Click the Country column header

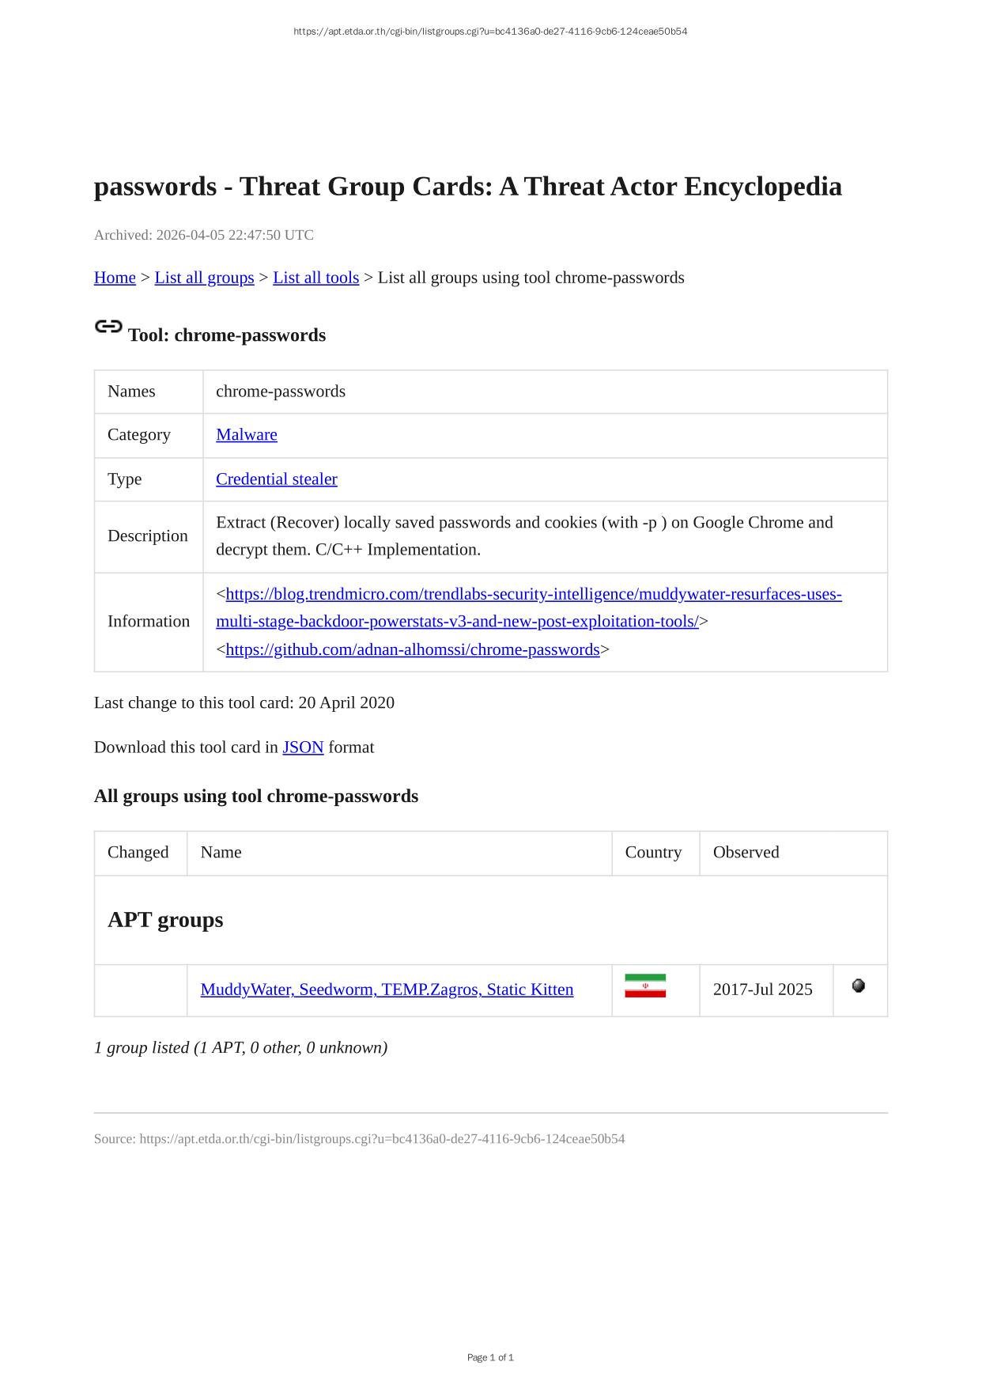[x=653, y=852]
